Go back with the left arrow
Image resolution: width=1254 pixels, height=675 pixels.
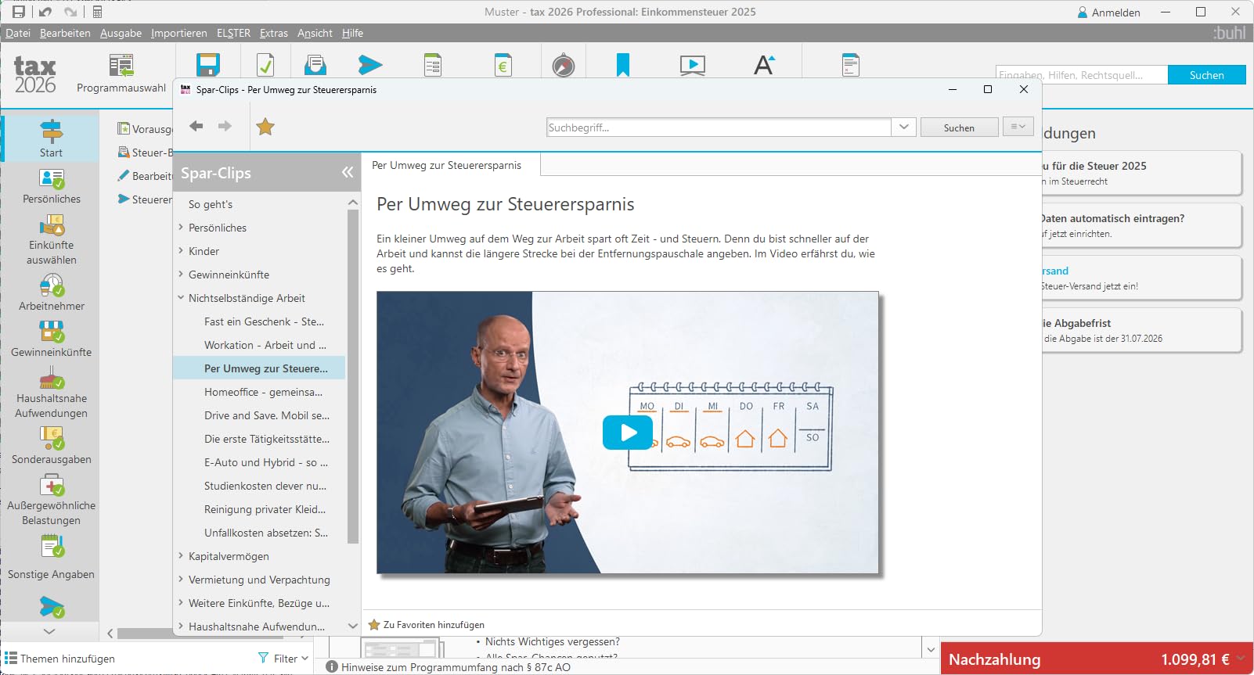[196, 126]
